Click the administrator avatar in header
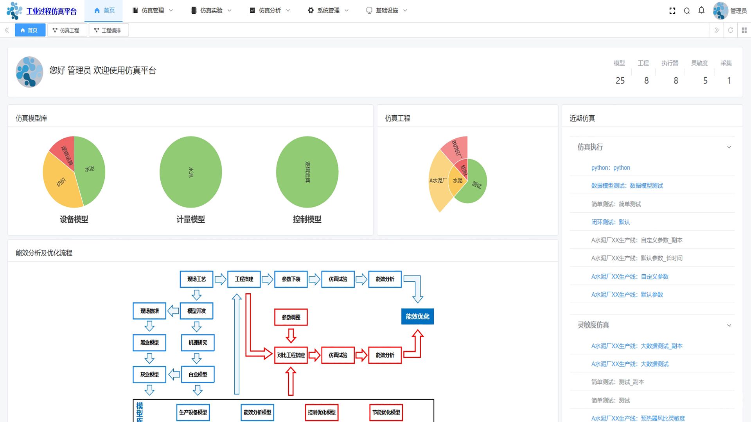Screen dimensions: 751x422 [x=720, y=11]
